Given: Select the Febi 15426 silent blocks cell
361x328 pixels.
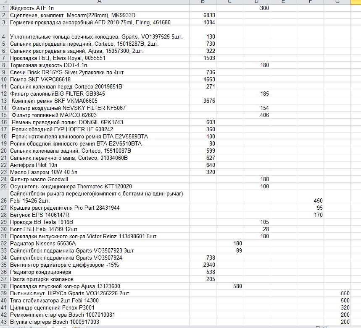Looking at the screenshot, I should click(x=99, y=197).
